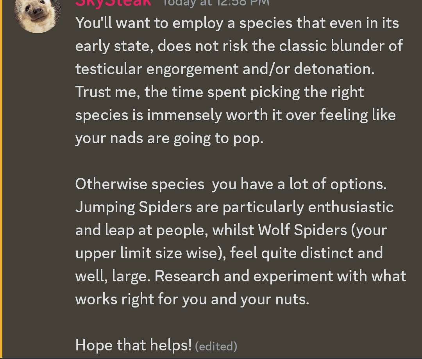The image size is (422, 359).
Task: Click the line "species is immensely worth it"
Action: [x=236, y=115]
